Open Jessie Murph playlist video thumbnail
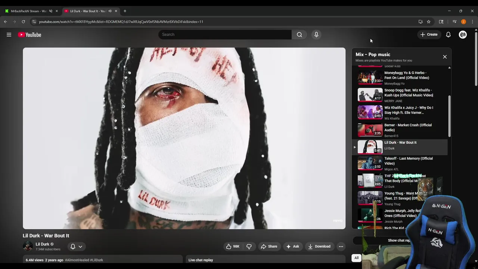The image size is (478, 269). coord(370,216)
